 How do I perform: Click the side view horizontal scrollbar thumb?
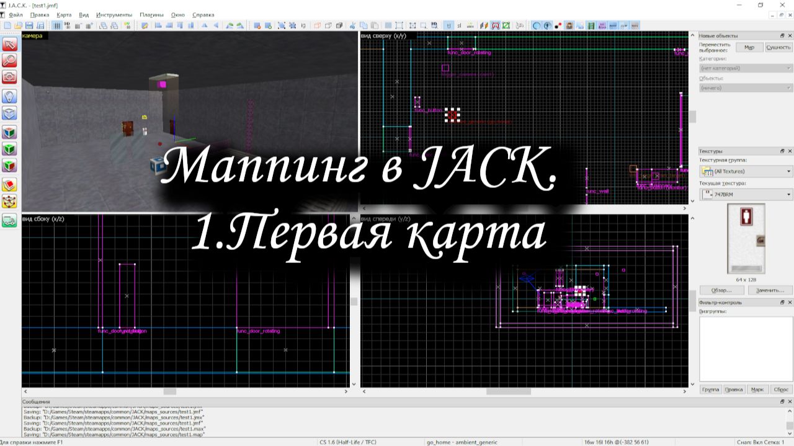169,391
